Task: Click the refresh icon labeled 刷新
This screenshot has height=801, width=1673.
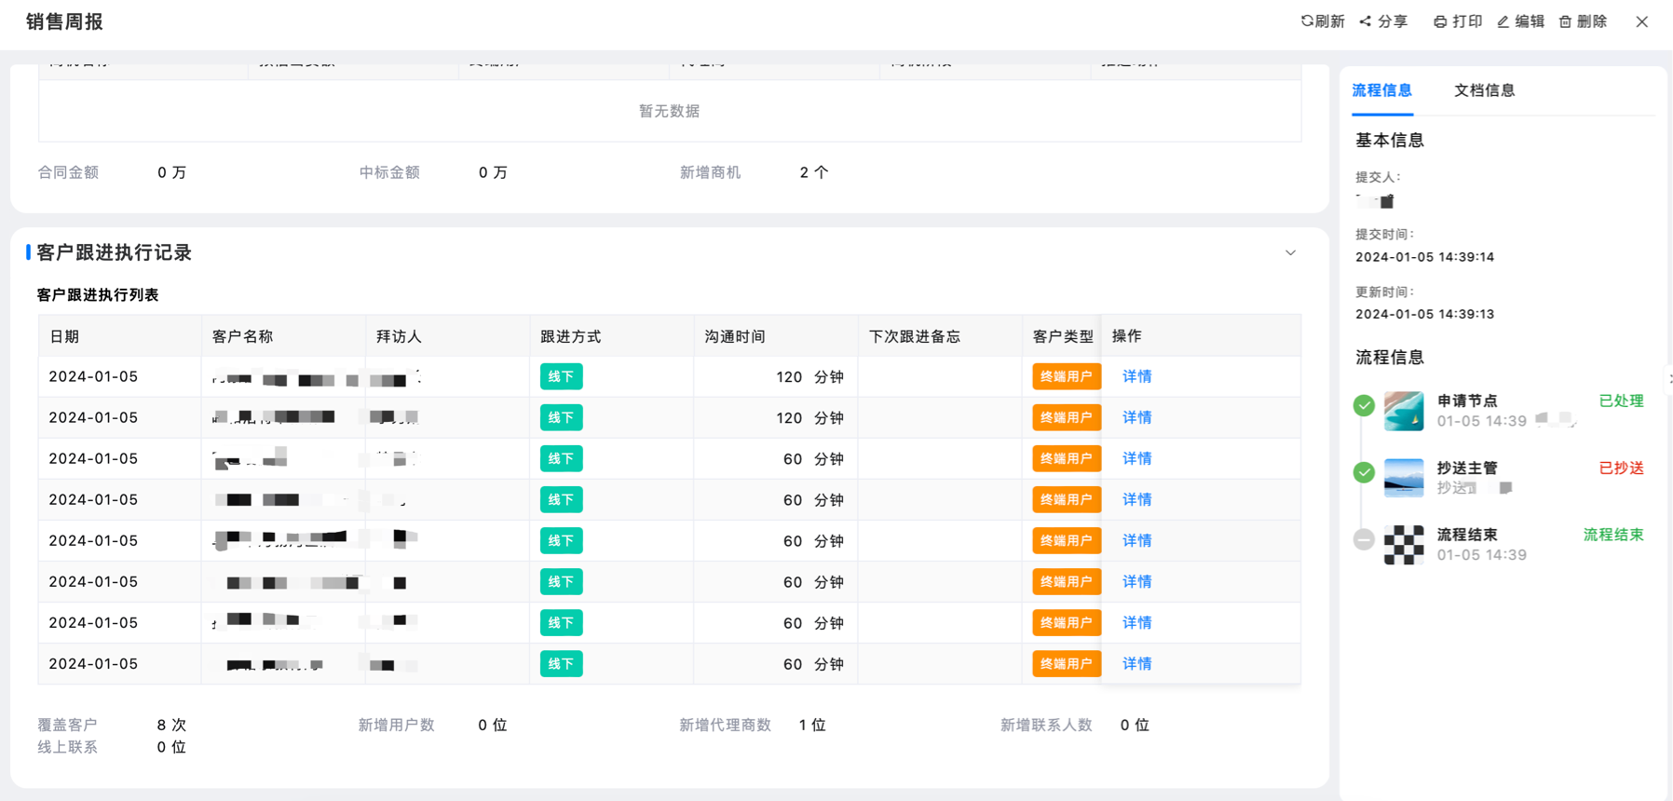Action: 1307,21
